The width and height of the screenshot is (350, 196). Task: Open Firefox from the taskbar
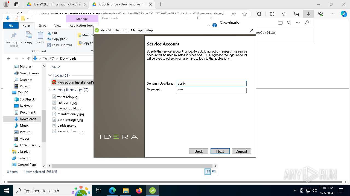click(x=139, y=191)
